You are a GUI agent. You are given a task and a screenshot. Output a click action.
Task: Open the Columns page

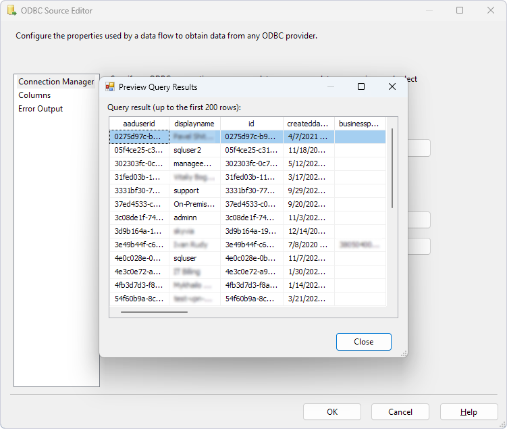(34, 95)
